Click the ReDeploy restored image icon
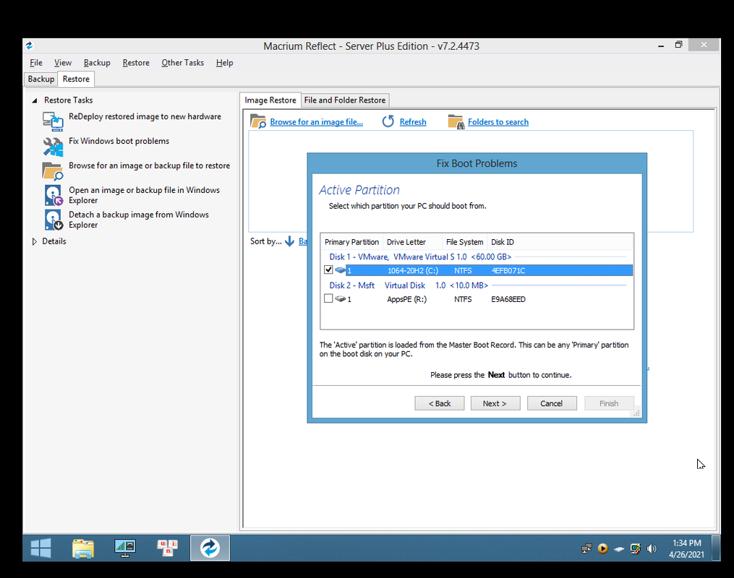This screenshot has width=734, height=578. tap(53, 121)
